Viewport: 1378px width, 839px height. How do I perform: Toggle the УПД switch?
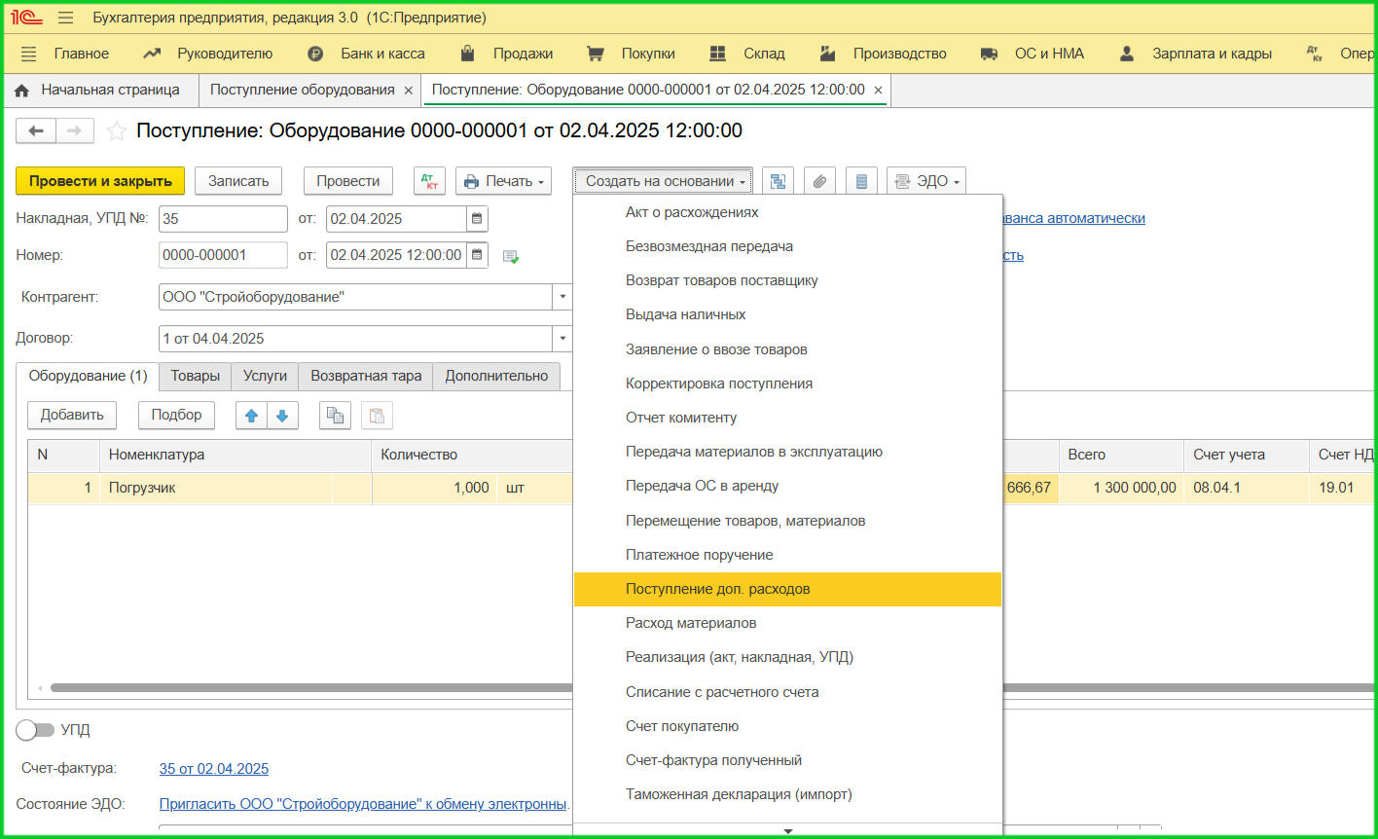click(x=35, y=730)
